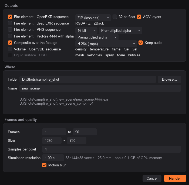Click the height field showing 720
Image resolution: width=189 pixels, height=185 pixels.
point(77,141)
